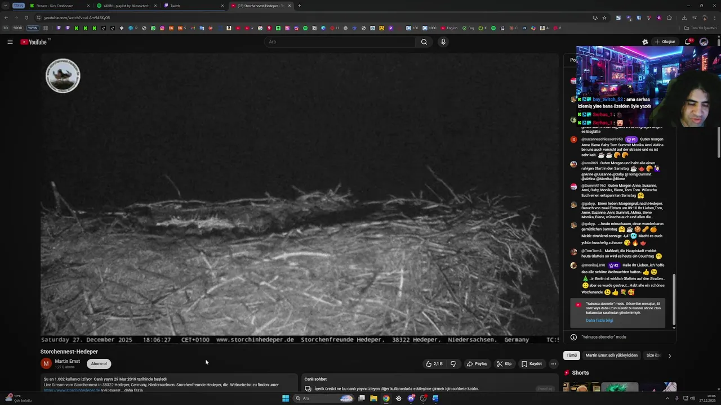Viewport: 721px width, 405px height.
Task: Expand description with daha fazla
Action: click(133, 390)
